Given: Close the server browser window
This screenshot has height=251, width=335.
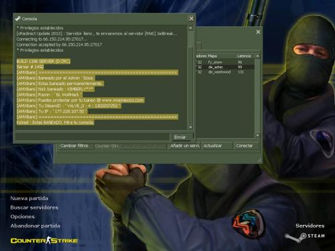Looking at the screenshot, I should pos(258,32).
